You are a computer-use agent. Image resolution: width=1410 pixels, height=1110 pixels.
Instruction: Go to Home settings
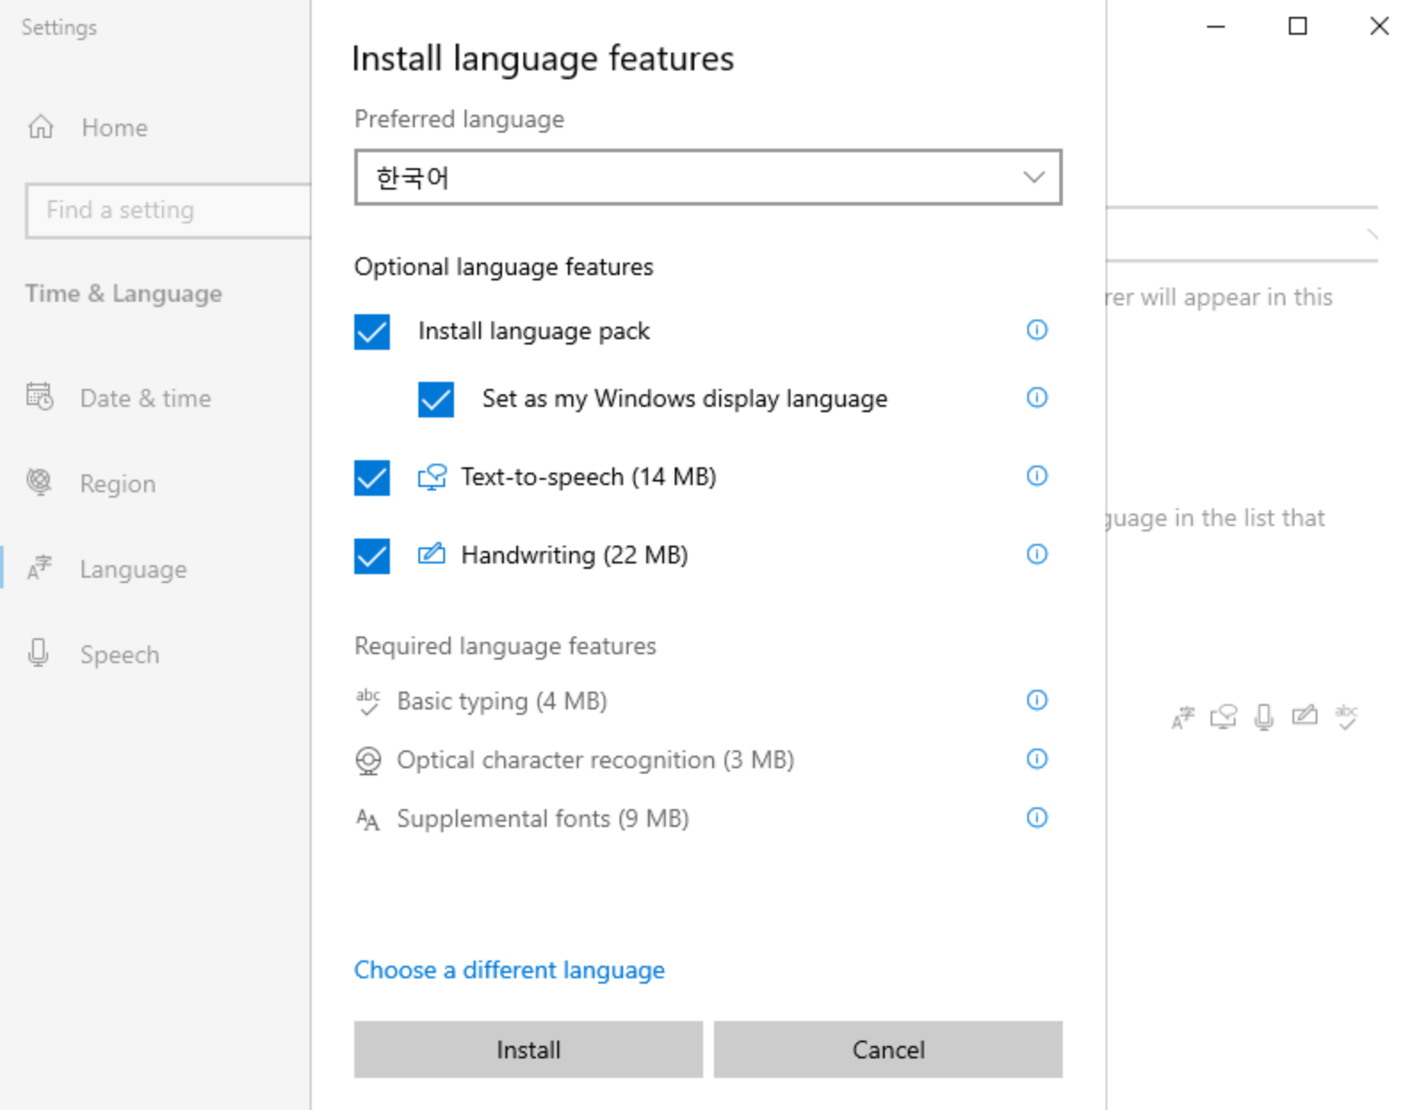115,127
